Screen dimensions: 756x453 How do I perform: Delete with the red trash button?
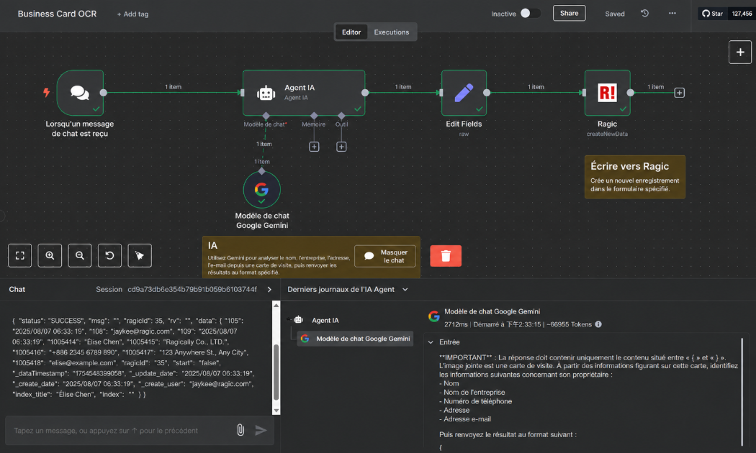446,256
